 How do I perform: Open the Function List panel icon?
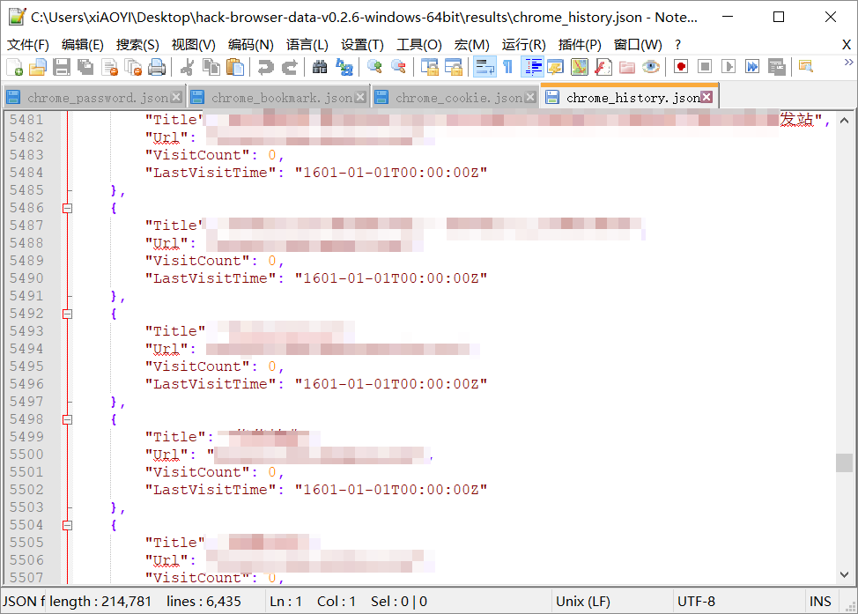603,67
